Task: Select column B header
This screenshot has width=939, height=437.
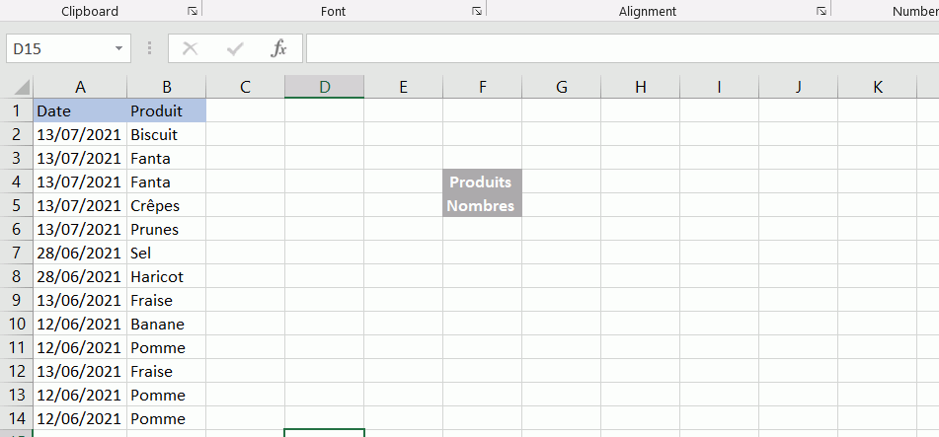Action: [x=166, y=87]
